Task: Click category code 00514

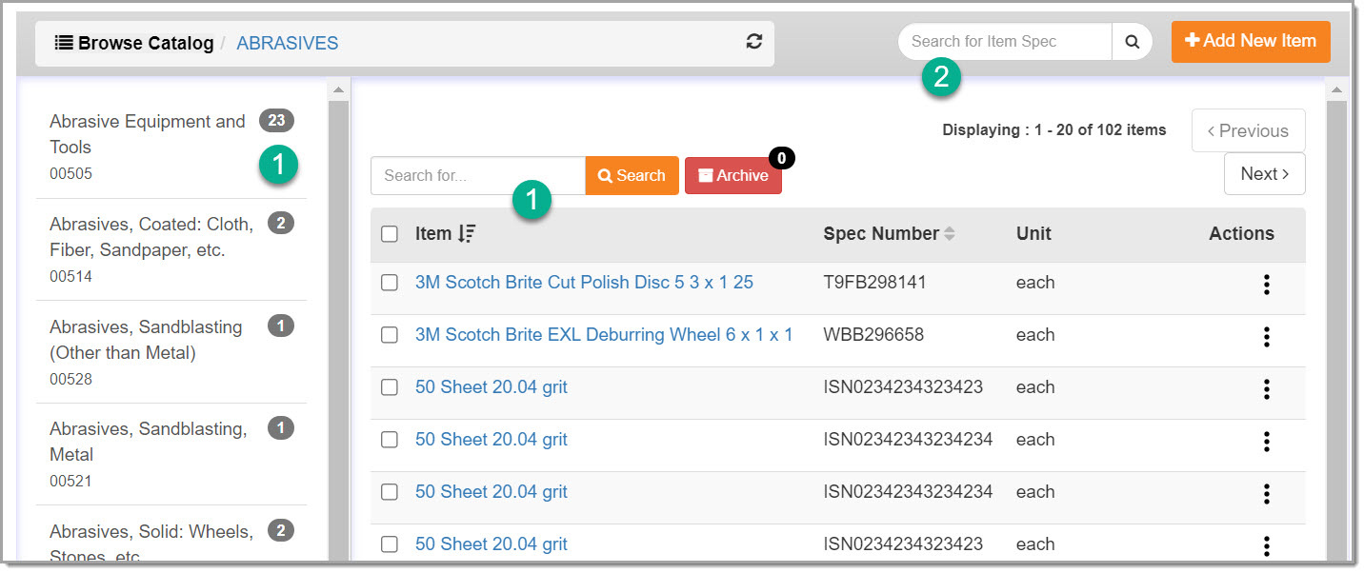Action: coord(70,277)
